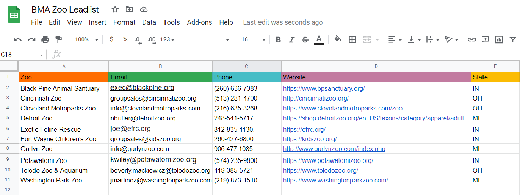Open the Tools menu
The width and height of the screenshot is (520, 195).
pos(171,22)
